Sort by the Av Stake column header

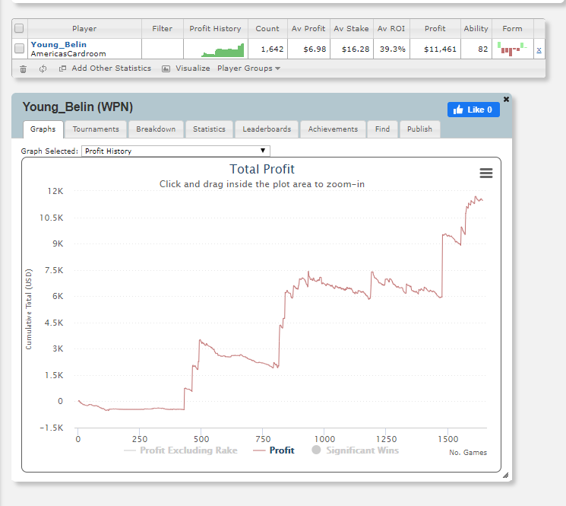click(351, 29)
